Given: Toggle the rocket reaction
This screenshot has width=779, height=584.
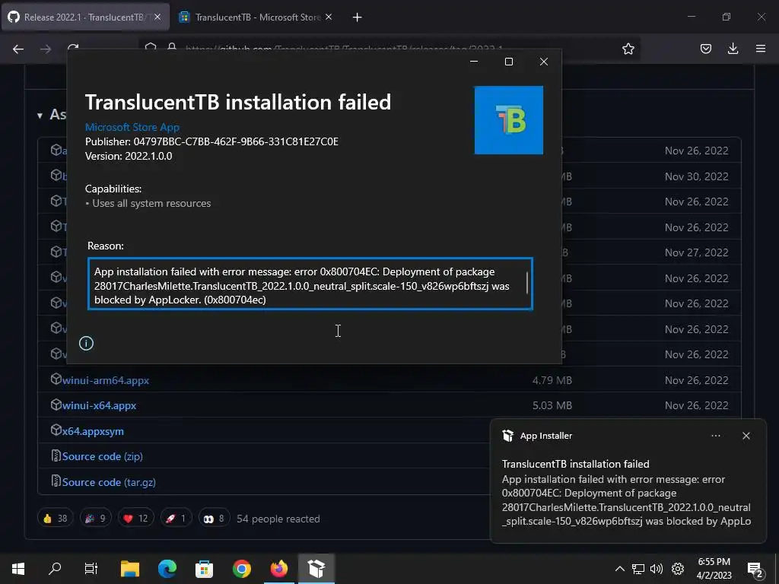Looking at the screenshot, I should tap(176, 519).
